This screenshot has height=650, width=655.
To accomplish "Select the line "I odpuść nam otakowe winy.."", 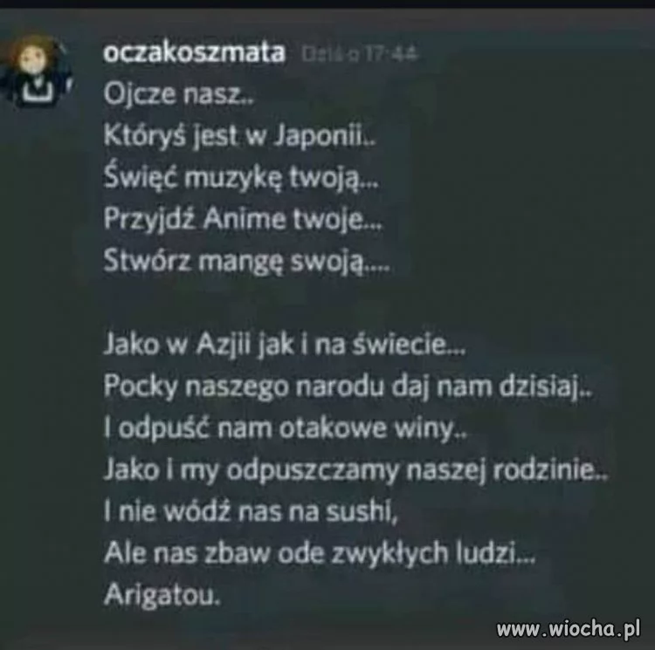I will (285, 429).
